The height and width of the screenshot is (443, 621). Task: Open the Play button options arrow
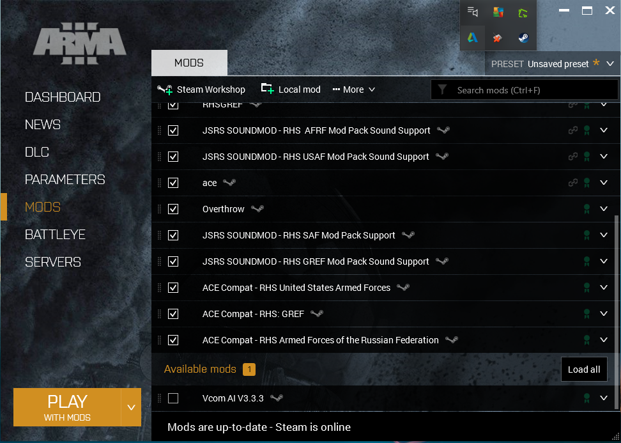tap(131, 407)
